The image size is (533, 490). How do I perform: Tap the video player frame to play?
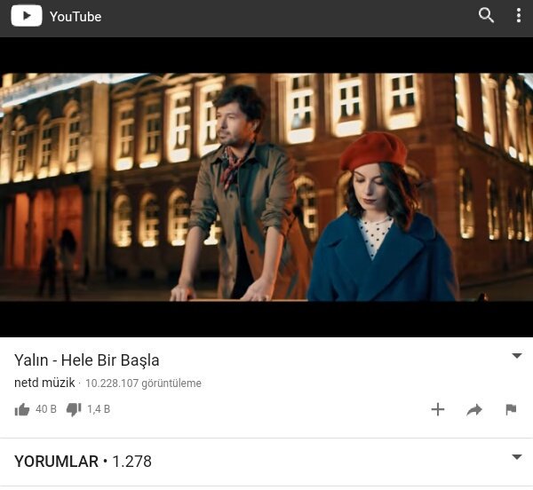266,187
